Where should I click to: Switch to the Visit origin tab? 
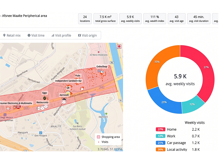click(x=87, y=35)
